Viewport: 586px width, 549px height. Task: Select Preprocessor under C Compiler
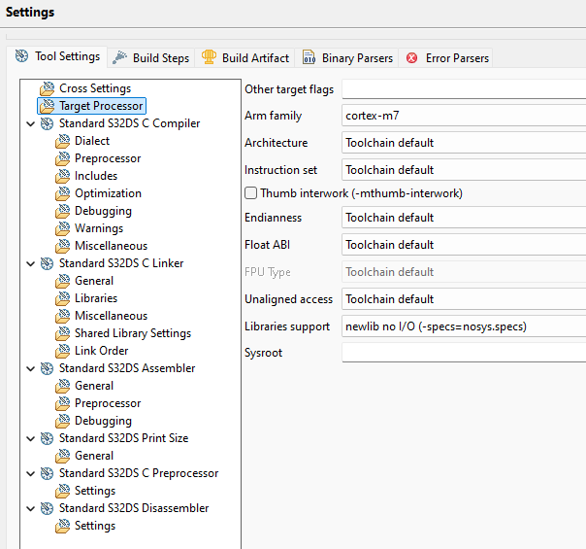pyautogui.click(x=108, y=158)
